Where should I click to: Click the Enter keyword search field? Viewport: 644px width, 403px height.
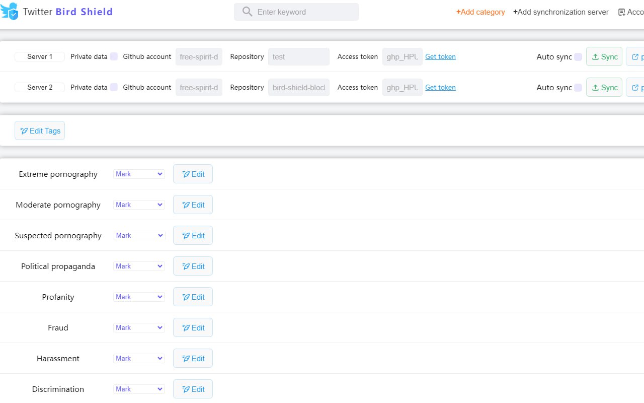click(x=296, y=12)
